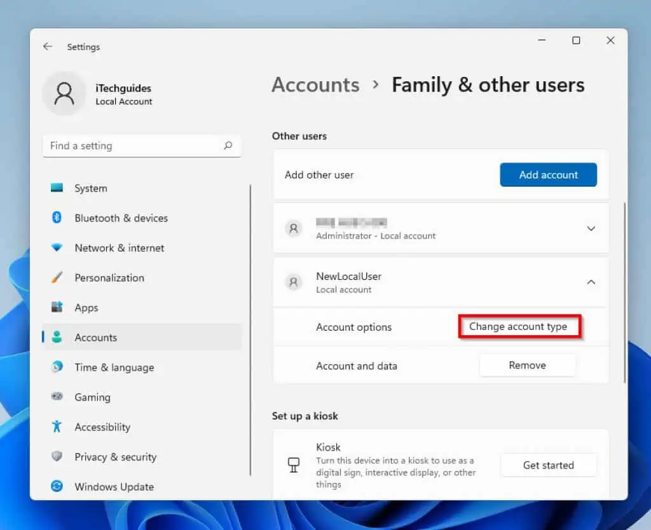Remove the NewLocalUser account

coord(527,365)
